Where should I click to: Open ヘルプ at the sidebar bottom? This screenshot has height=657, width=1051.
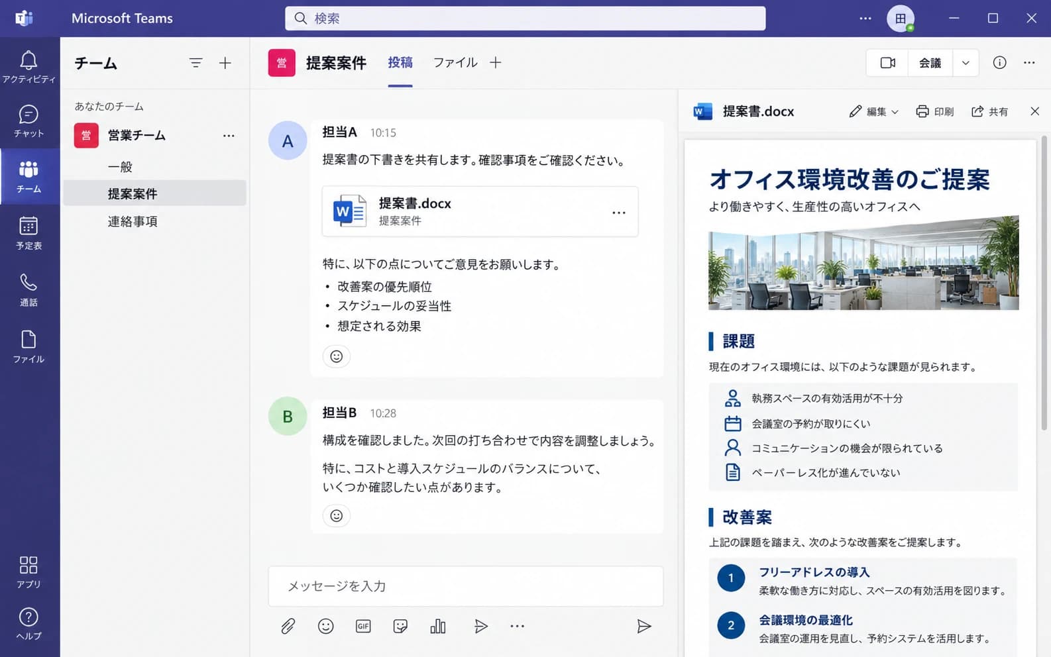(x=28, y=624)
